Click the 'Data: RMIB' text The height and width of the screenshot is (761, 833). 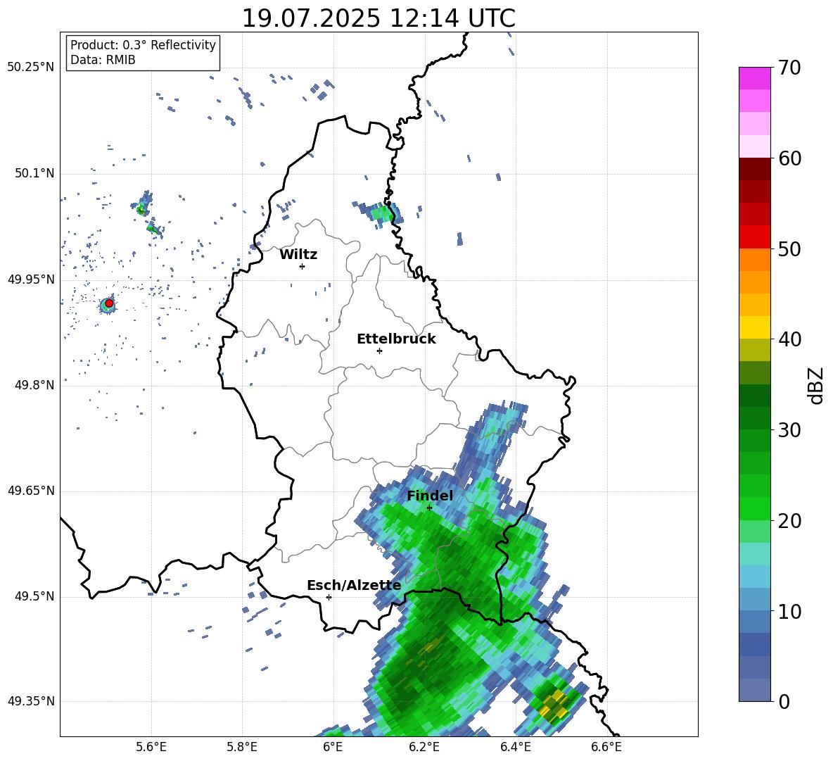click(103, 60)
